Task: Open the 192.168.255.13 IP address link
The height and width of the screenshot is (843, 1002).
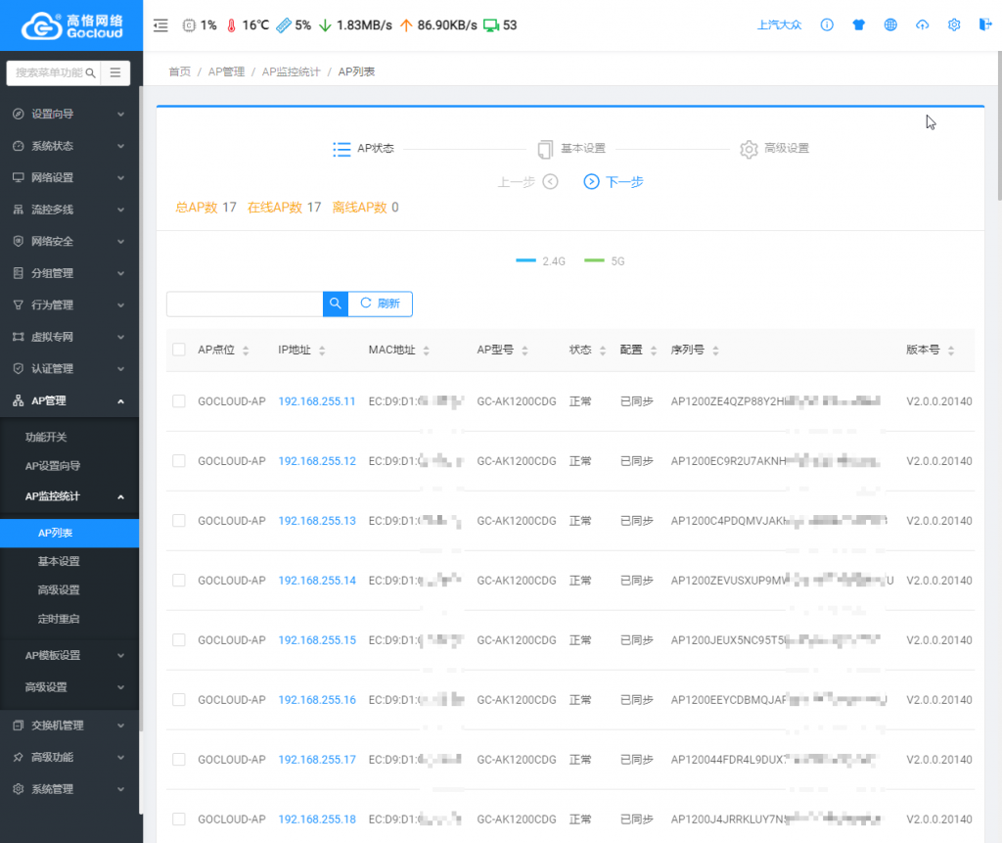Action: coord(317,521)
